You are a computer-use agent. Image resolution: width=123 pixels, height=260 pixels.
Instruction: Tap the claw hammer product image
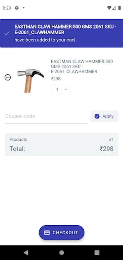pyautogui.click(x=31, y=80)
